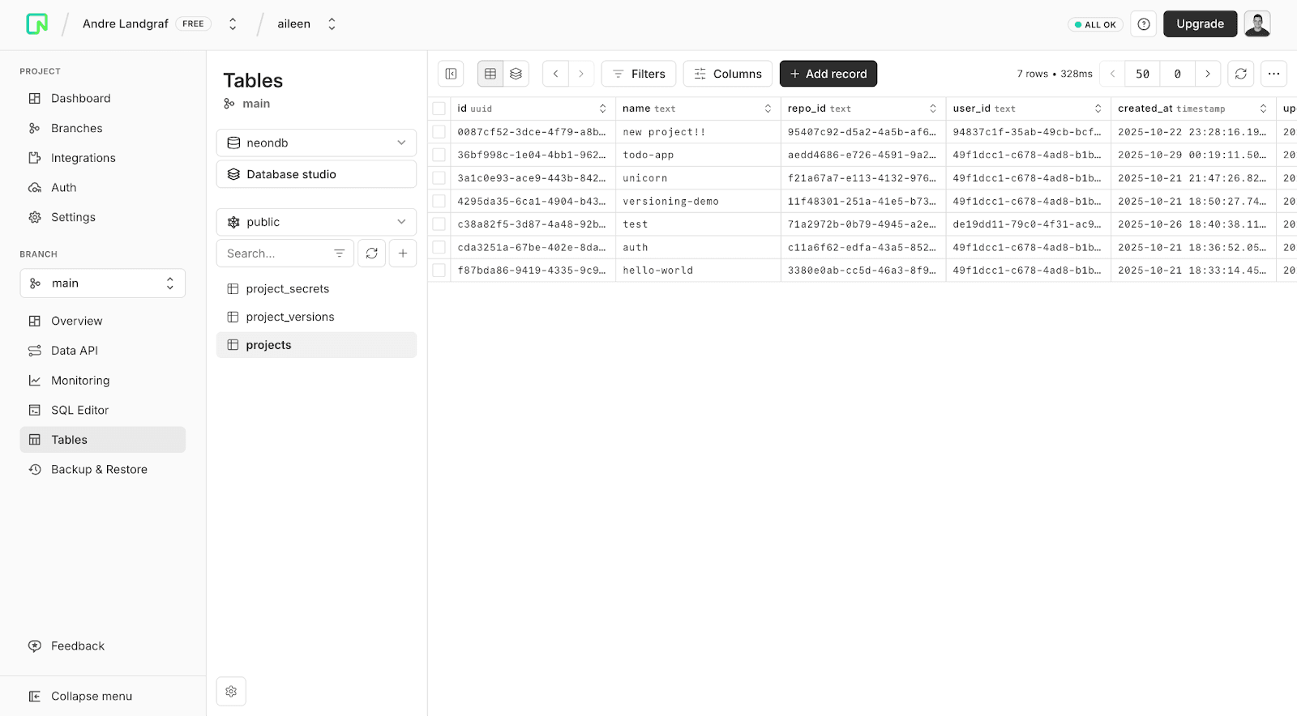The width and height of the screenshot is (1297, 716).
Task: Click the Neon logo icon
Action: tap(36, 24)
